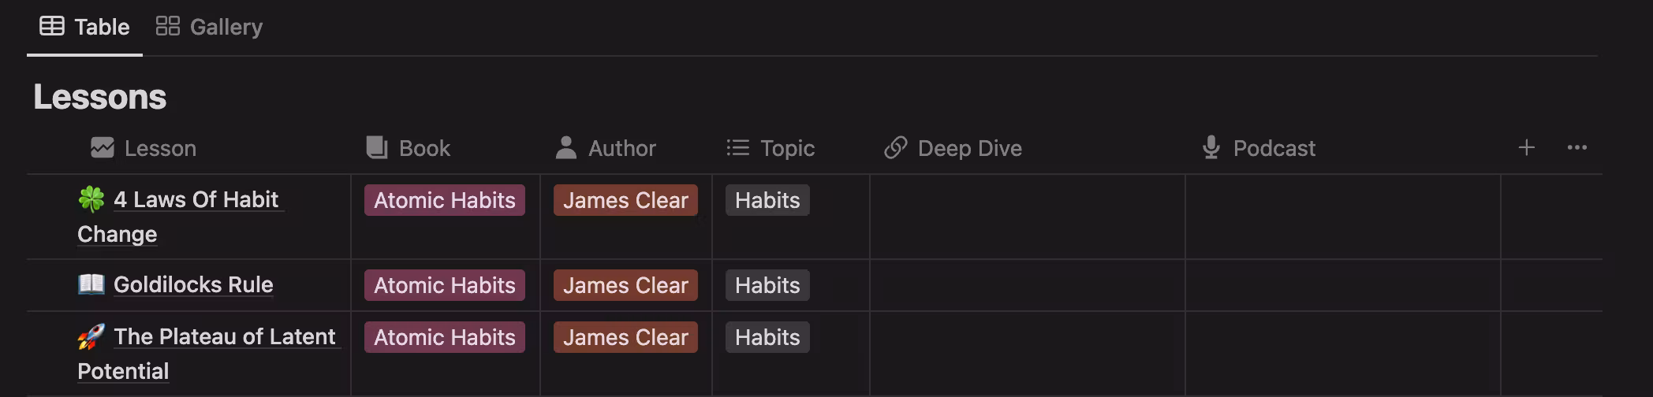Click the plus icon to add a property
This screenshot has width=1653, height=397.
pos(1526,147)
